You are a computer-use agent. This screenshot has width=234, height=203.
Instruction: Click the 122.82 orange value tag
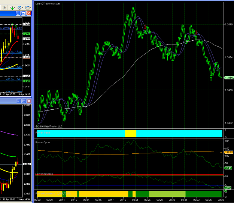pos(229,152)
